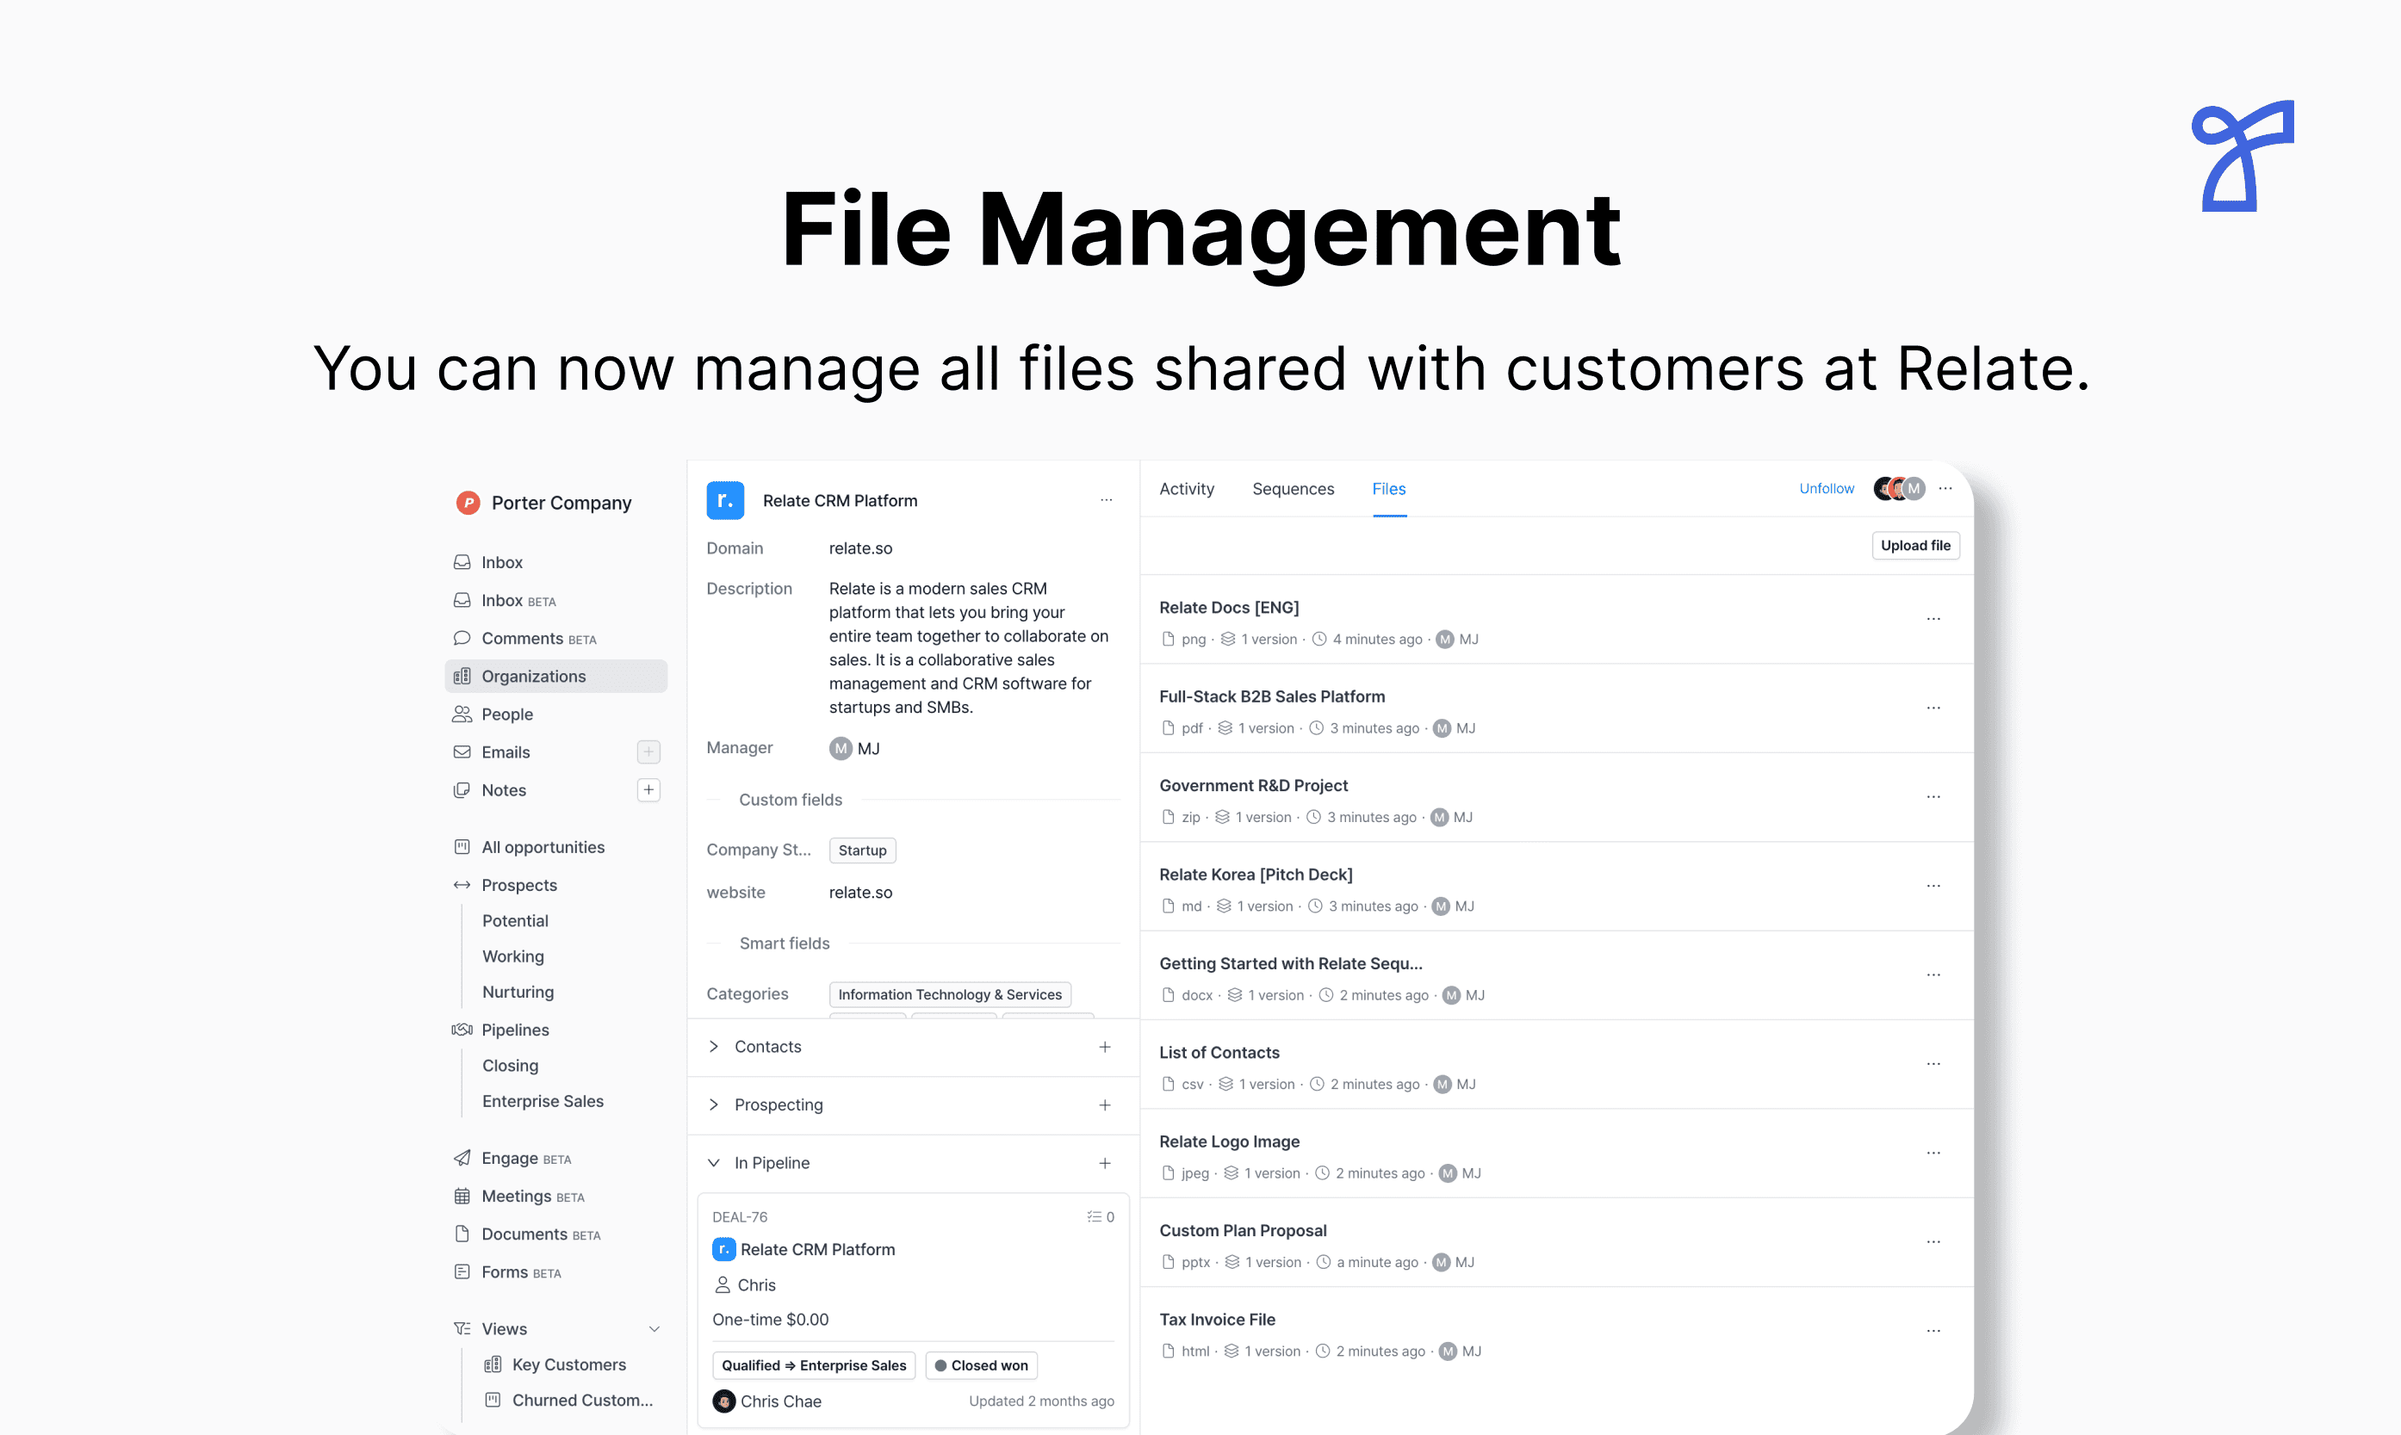Click the Unfollow link
Viewport: 2401px width, 1435px height.
1826,488
